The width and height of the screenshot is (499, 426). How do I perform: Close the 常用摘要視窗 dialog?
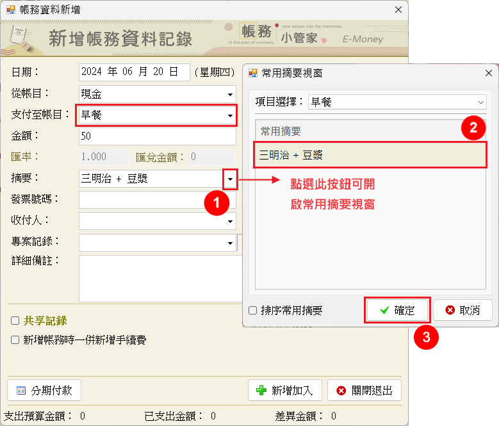pyautogui.click(x=489, y=73)
